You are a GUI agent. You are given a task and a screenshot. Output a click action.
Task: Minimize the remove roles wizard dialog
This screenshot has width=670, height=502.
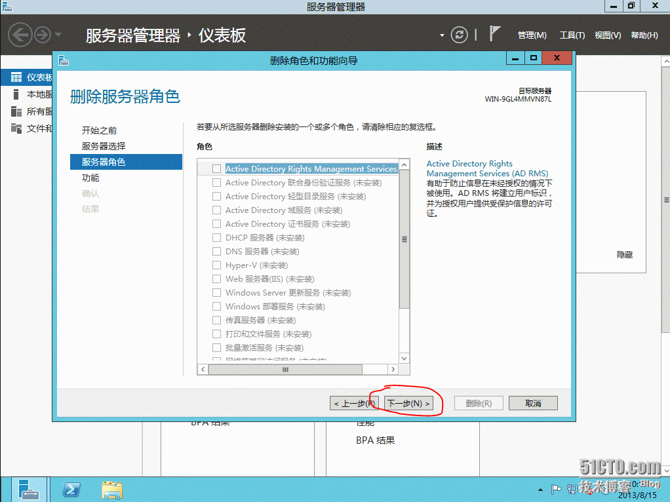click(x=515, y=58)
